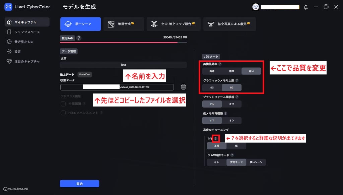Enable the HDエンハンスメント checkbox
The width and height of the screenshot is (343, 195).
(x=63, y=113)
